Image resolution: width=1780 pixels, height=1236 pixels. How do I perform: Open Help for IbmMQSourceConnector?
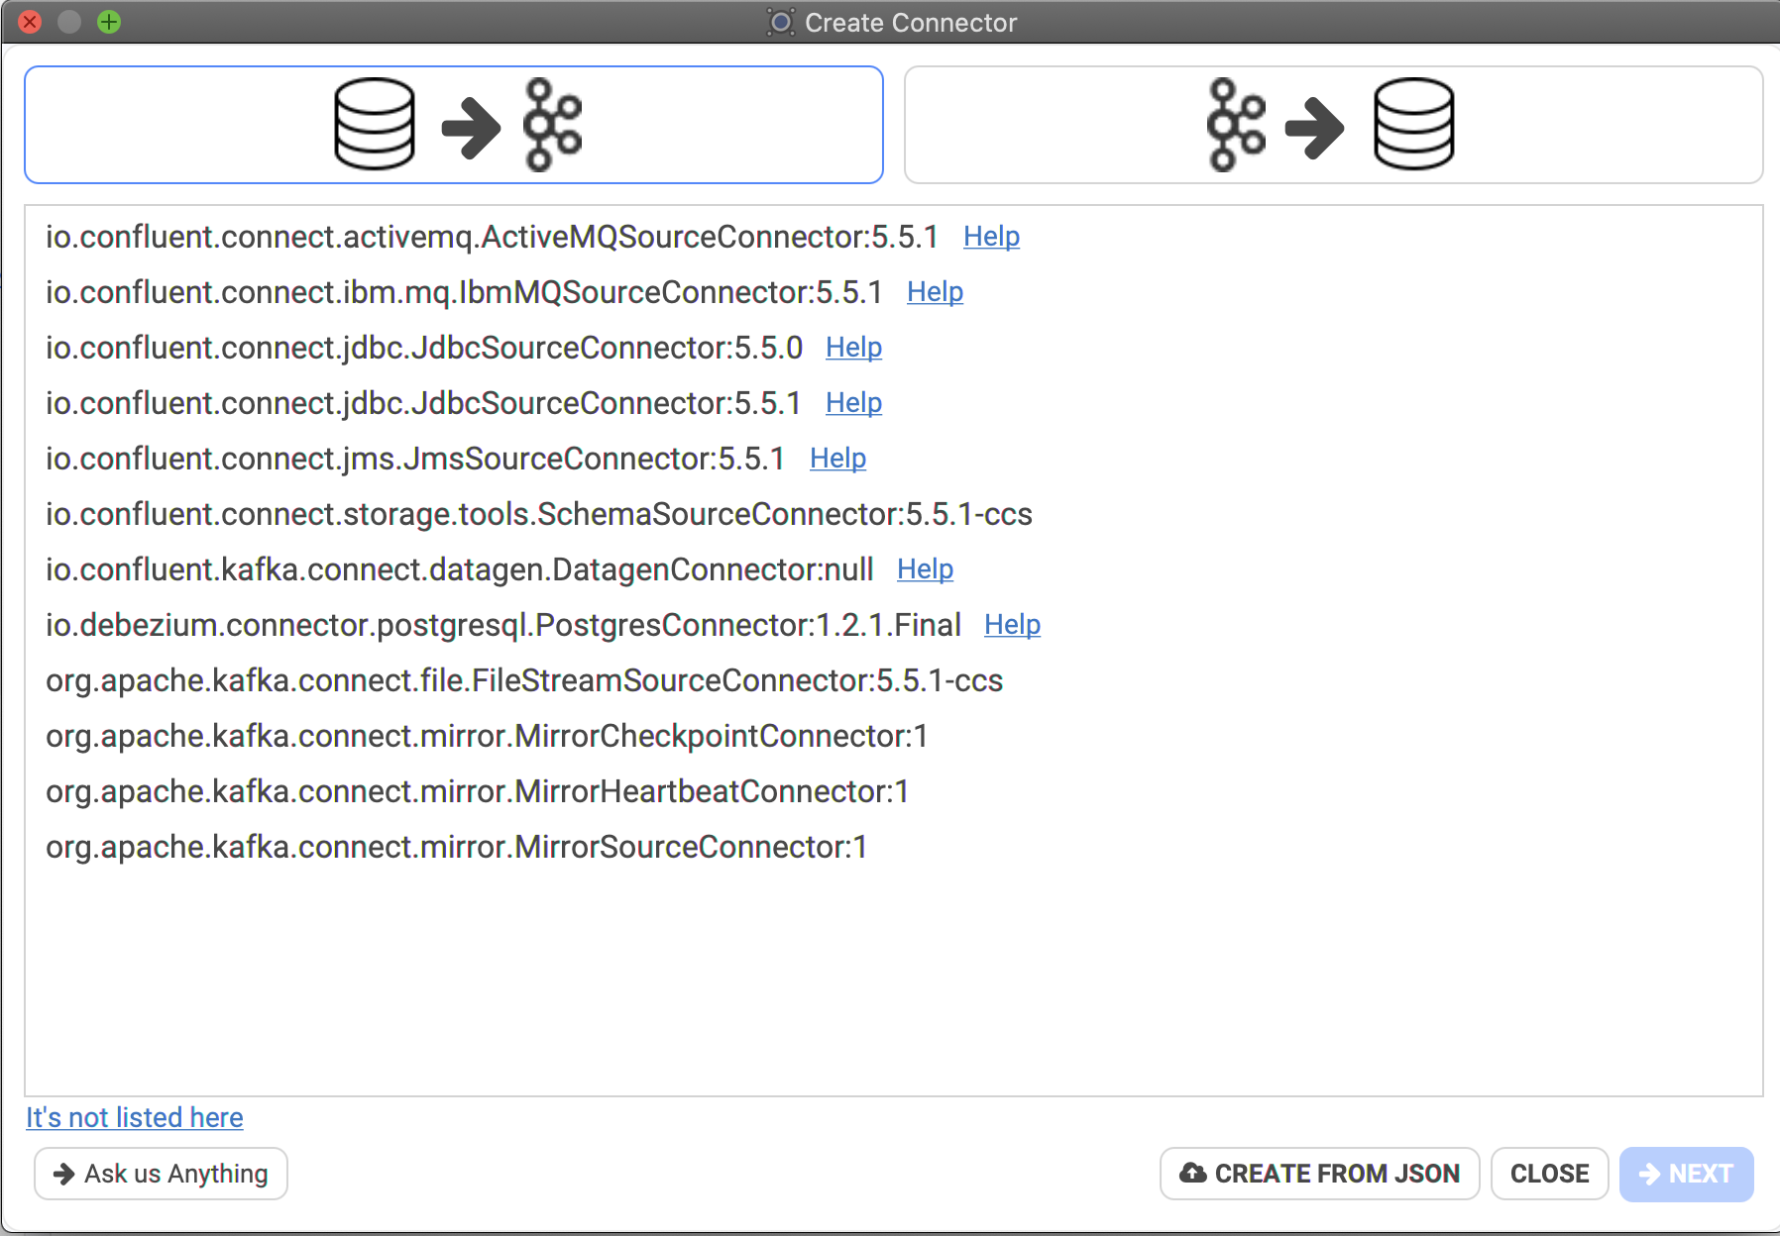[x=935, y=292]
